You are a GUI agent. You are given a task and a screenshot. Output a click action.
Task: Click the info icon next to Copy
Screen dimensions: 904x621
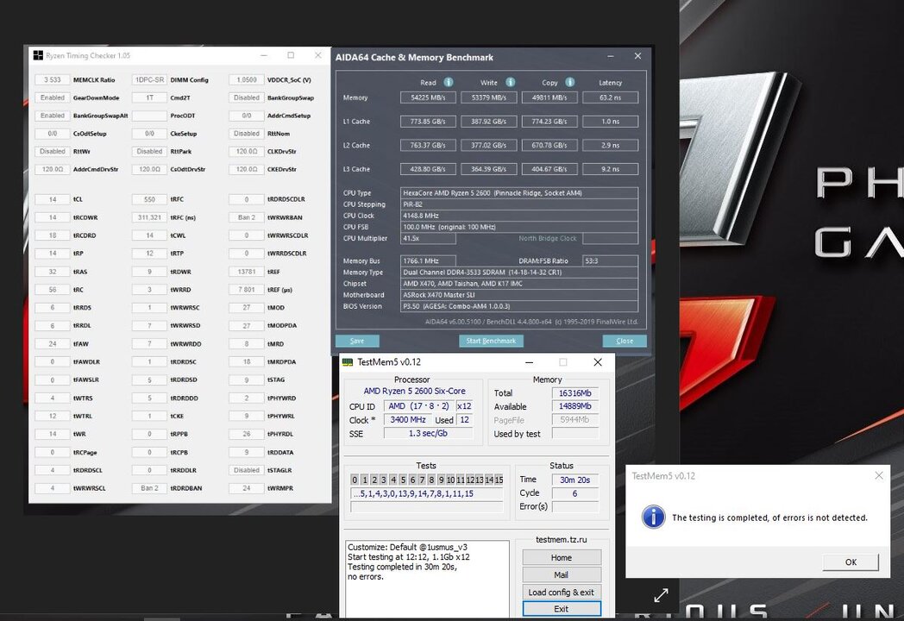click(571, 83)
